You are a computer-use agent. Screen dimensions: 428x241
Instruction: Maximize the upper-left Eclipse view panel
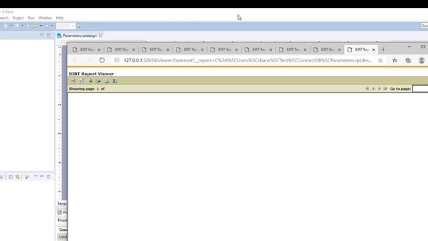tap(48, 35)
